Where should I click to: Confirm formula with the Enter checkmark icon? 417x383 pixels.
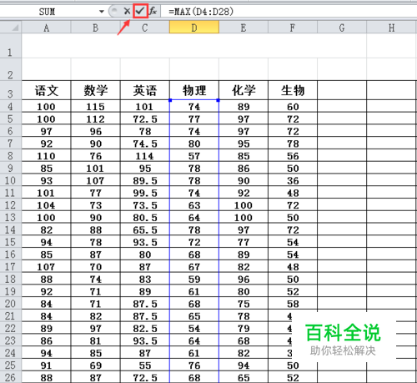[x=140, y=11]
